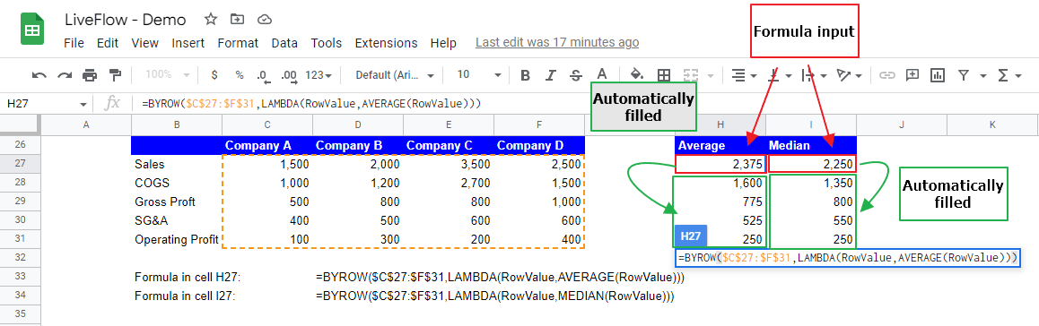Undo the last action
This screenshot has height=326, width=1039.
point(39,75)
